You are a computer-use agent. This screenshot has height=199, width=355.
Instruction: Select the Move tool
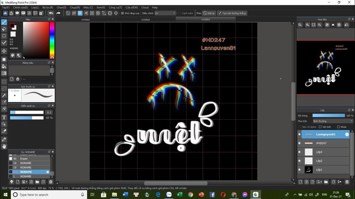pos(4,51)
